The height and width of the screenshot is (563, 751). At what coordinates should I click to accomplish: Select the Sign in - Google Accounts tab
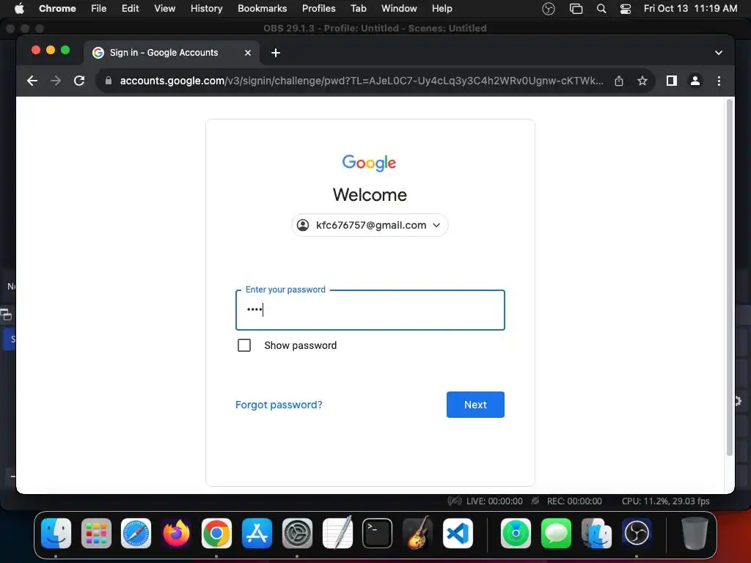click(172, 53)
